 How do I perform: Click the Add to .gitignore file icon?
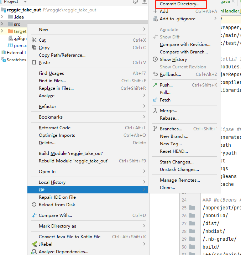click(155, 19)
